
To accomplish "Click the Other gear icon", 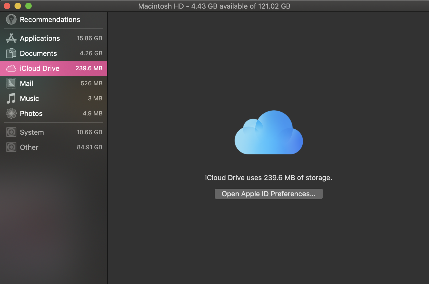I will tap(11, 147).
